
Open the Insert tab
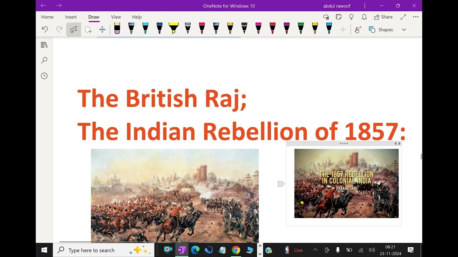(71, 17)
